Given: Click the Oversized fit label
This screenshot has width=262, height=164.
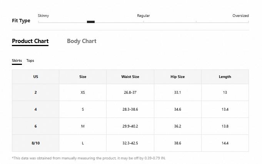Looking at the screenshot, I should (240, 16).
